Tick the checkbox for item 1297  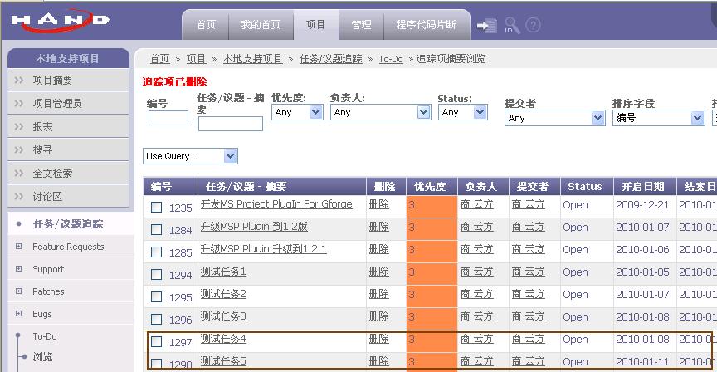pyautogui.click(x=156, y=342)
